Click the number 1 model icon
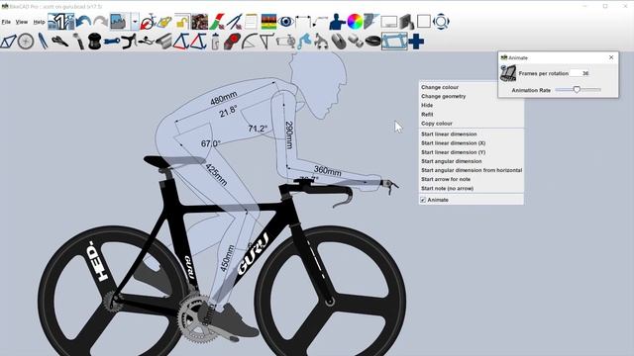 click(x=61, y=22)
